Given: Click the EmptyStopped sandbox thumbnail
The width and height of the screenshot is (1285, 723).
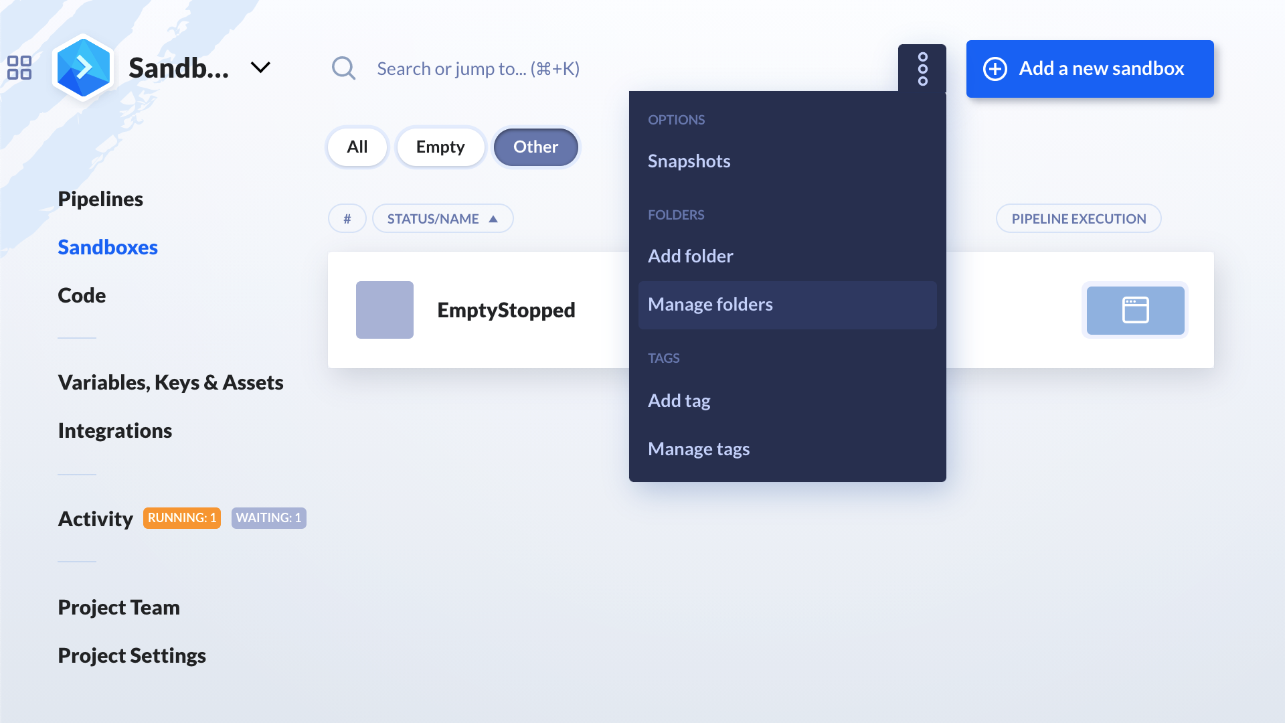Looking at the screenshot, I should pyautogui.click(x=384, y=310).
